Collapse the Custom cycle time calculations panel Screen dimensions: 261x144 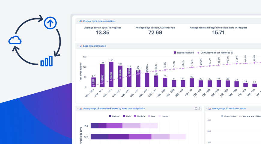(78, 21)
